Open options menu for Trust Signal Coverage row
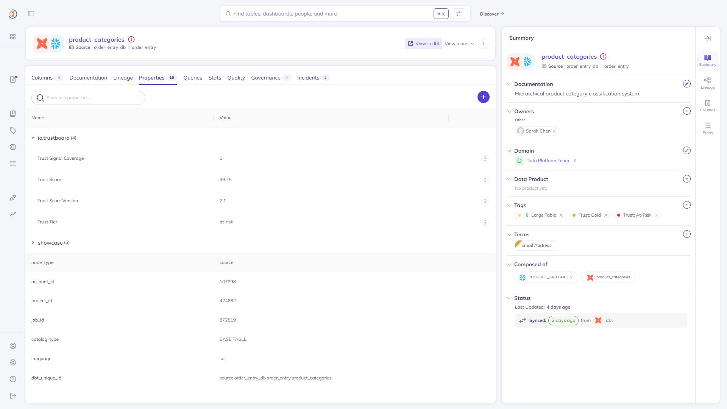Screen dimensions: 727x409 485,159
